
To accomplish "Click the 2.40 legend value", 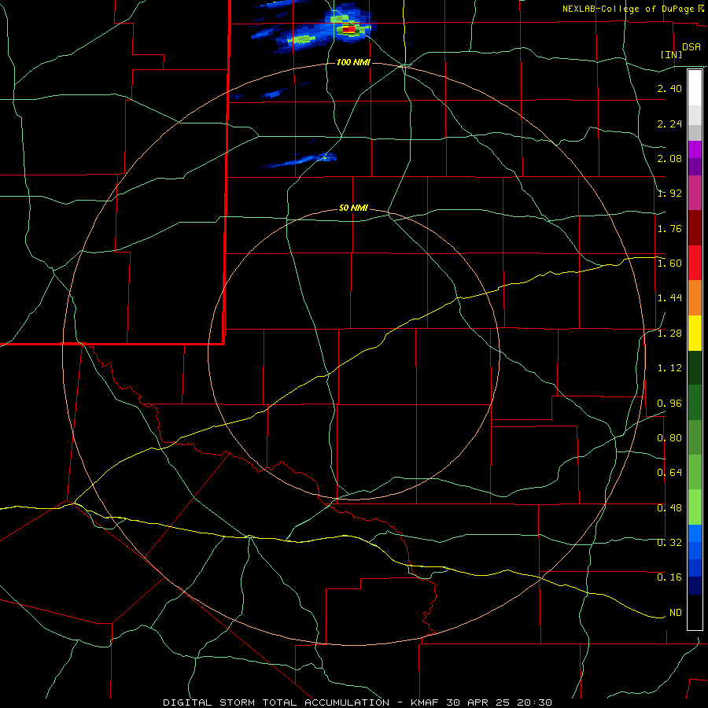I will coord(669,88).
